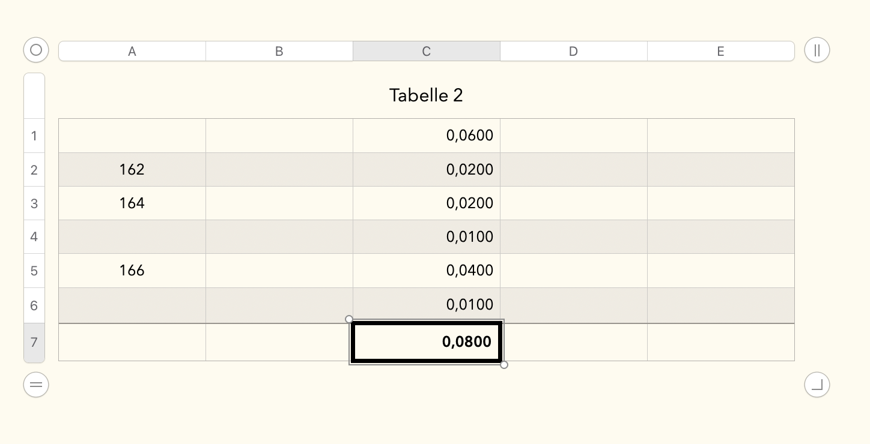Select the cell containing 166
This screenshot has width=870, height=444.
(132, 271)
